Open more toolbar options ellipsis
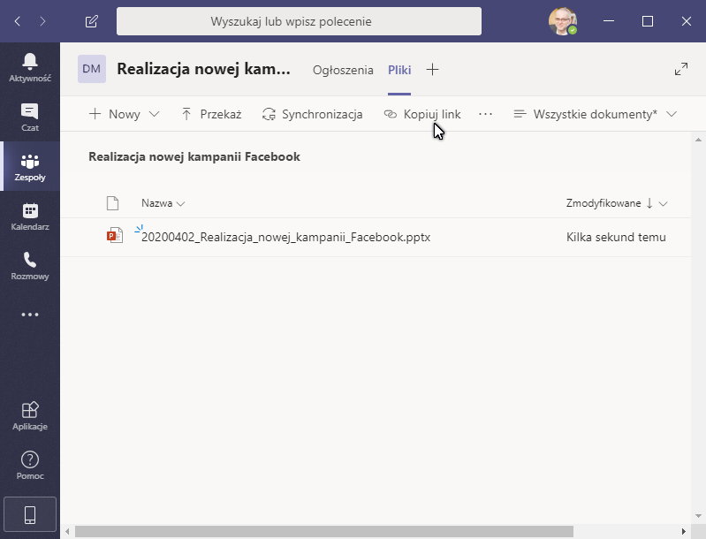The image size is (706, 539). point(485,114)
